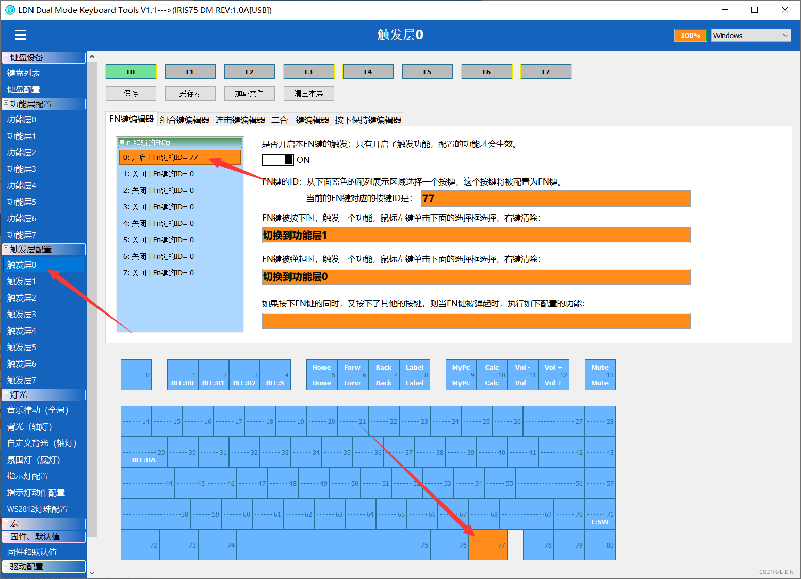Switch to 二合一键编辑器 tab
Viewport: 801px width, 579px height.
point(300,120)
